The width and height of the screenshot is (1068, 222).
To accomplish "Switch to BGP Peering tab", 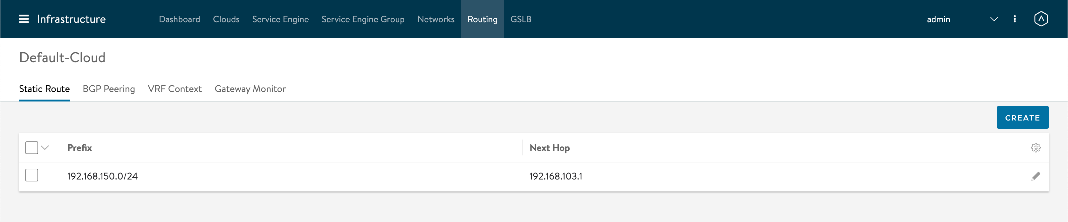I will [109, 89].
